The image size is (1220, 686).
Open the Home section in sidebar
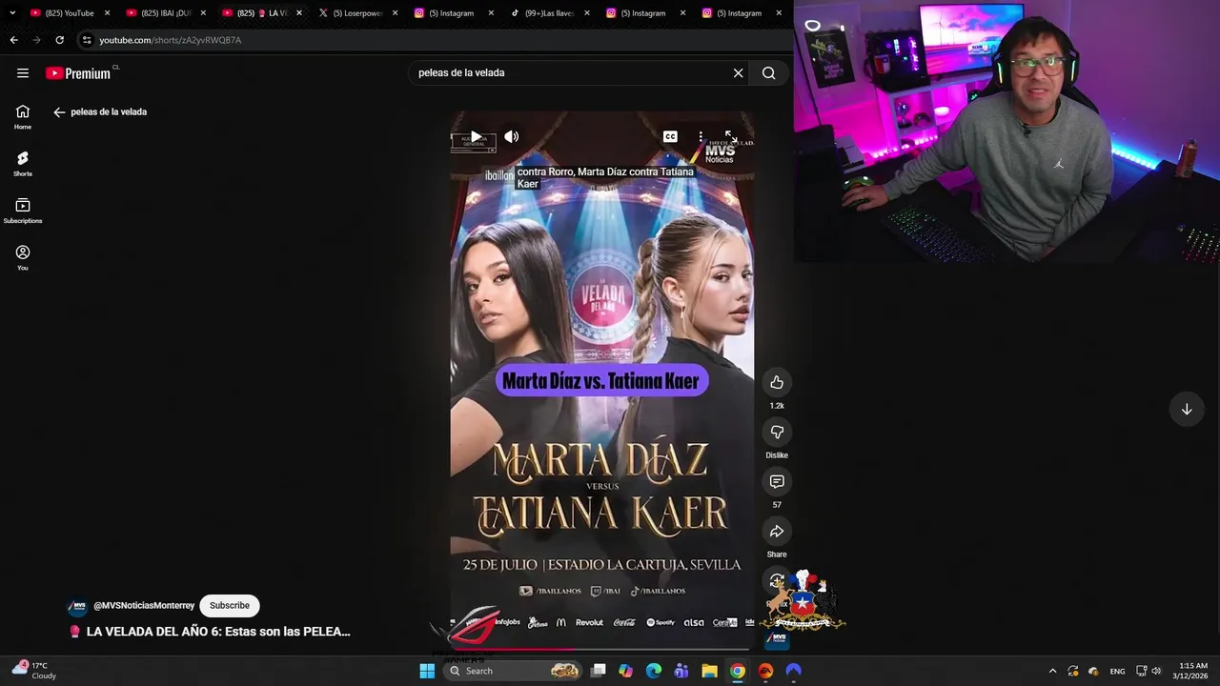coord(23,117)
